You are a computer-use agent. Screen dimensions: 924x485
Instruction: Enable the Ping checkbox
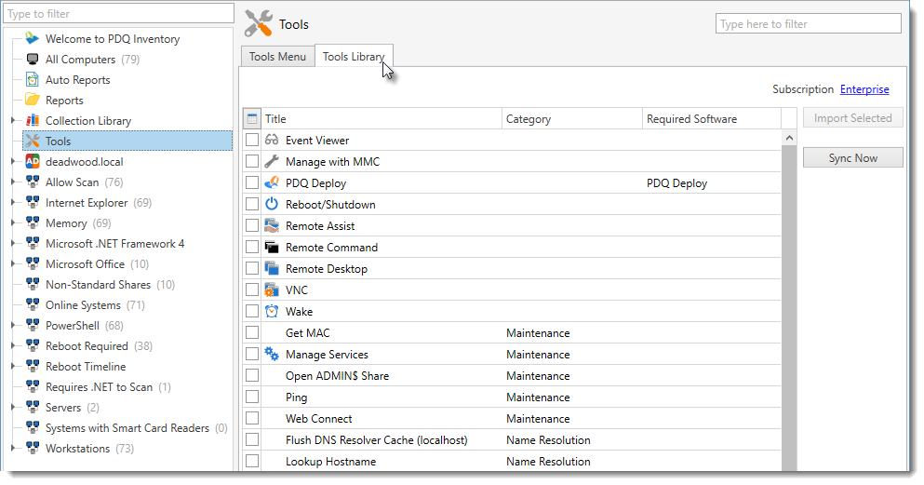tap(252, 397)
